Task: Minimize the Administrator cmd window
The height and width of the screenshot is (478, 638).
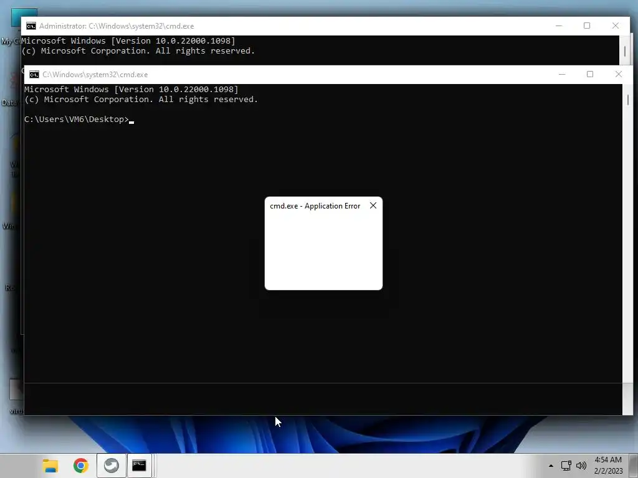Action: pos(559,26)
